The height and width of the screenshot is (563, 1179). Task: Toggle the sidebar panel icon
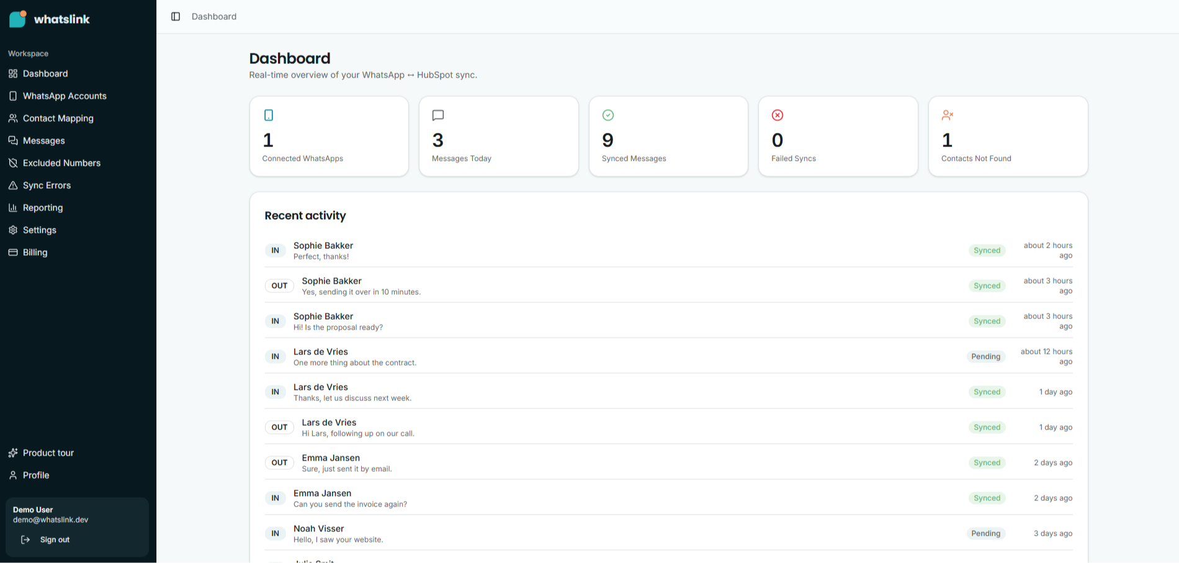pos(176,16)
